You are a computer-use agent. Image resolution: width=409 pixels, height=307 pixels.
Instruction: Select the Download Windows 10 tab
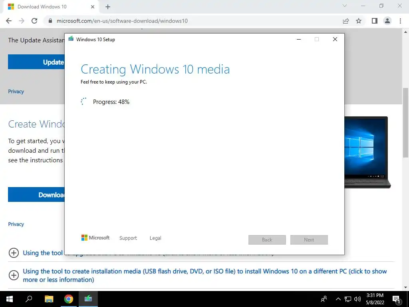pos(51,7)
